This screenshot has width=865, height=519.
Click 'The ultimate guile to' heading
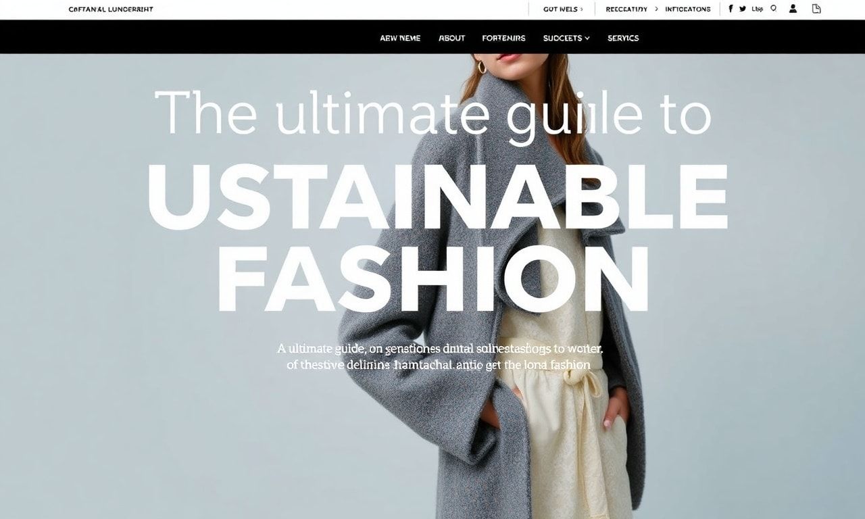(x=432, y=113)
